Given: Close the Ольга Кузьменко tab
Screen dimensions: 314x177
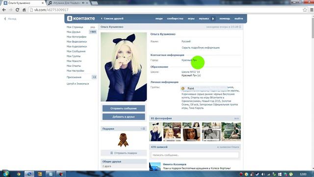Looking at the screenshot, I should click(x=43, y=3).
